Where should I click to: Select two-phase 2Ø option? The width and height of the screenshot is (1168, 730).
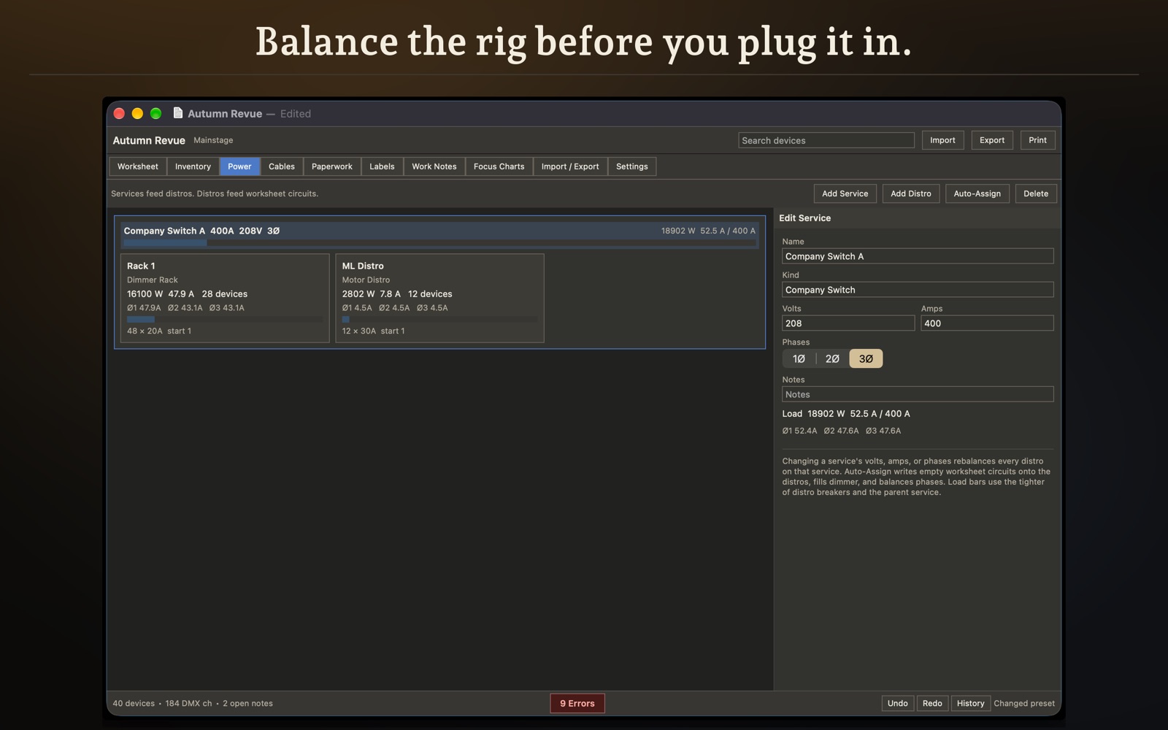pos(832,358)
